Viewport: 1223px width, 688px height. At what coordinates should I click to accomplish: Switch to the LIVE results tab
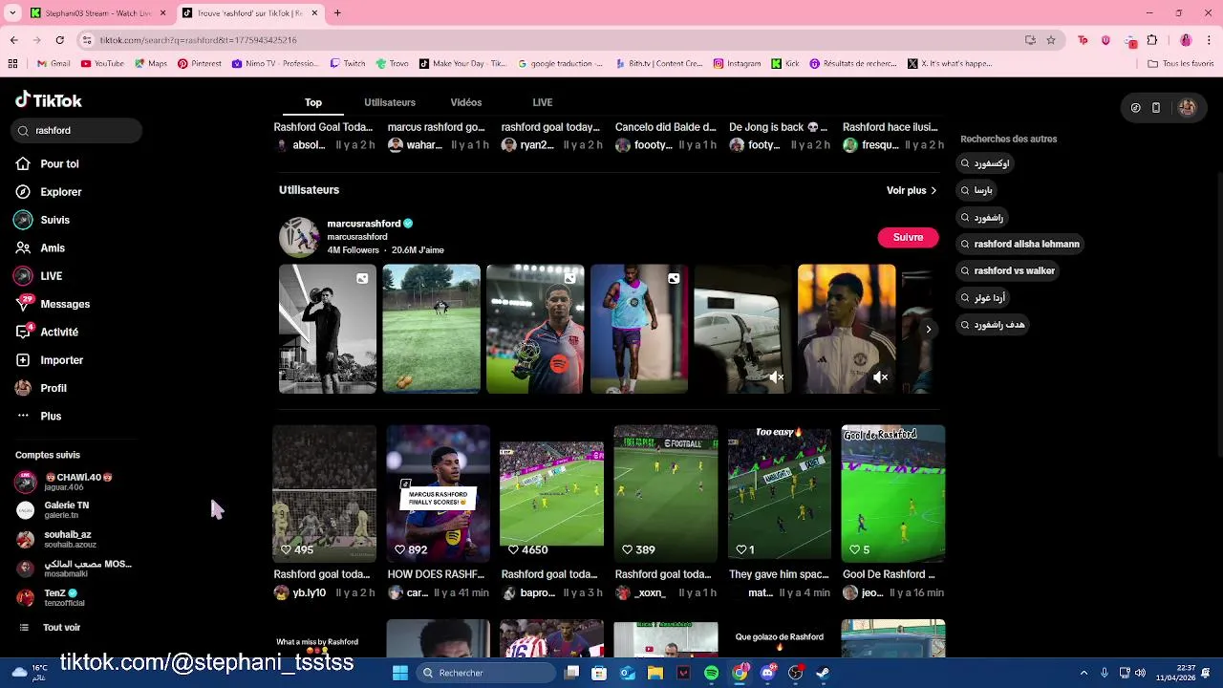tap(543, 102)
